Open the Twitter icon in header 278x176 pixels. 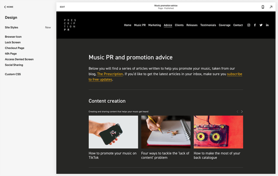click(x=261, y=25)
